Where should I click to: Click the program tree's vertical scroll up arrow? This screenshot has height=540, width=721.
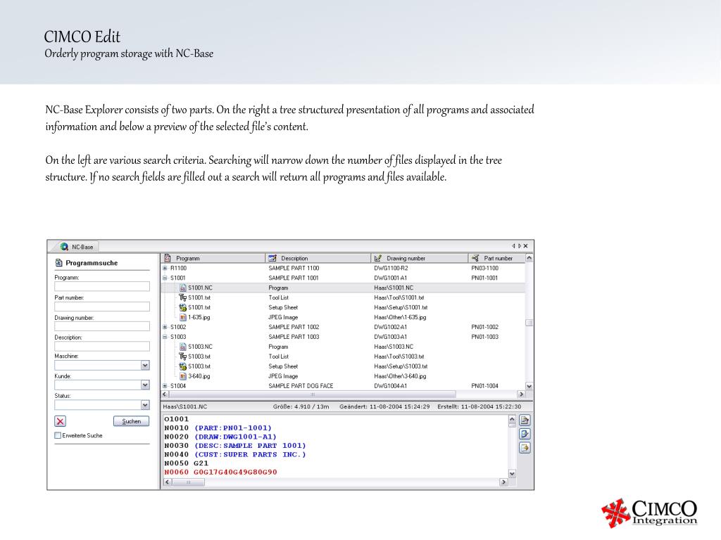click(529, 258)
